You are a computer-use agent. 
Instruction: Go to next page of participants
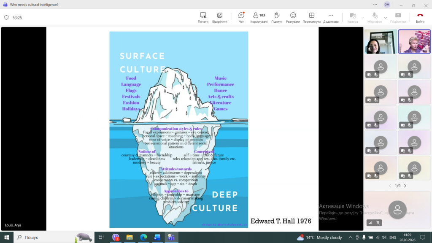click(x=405, y=186)
